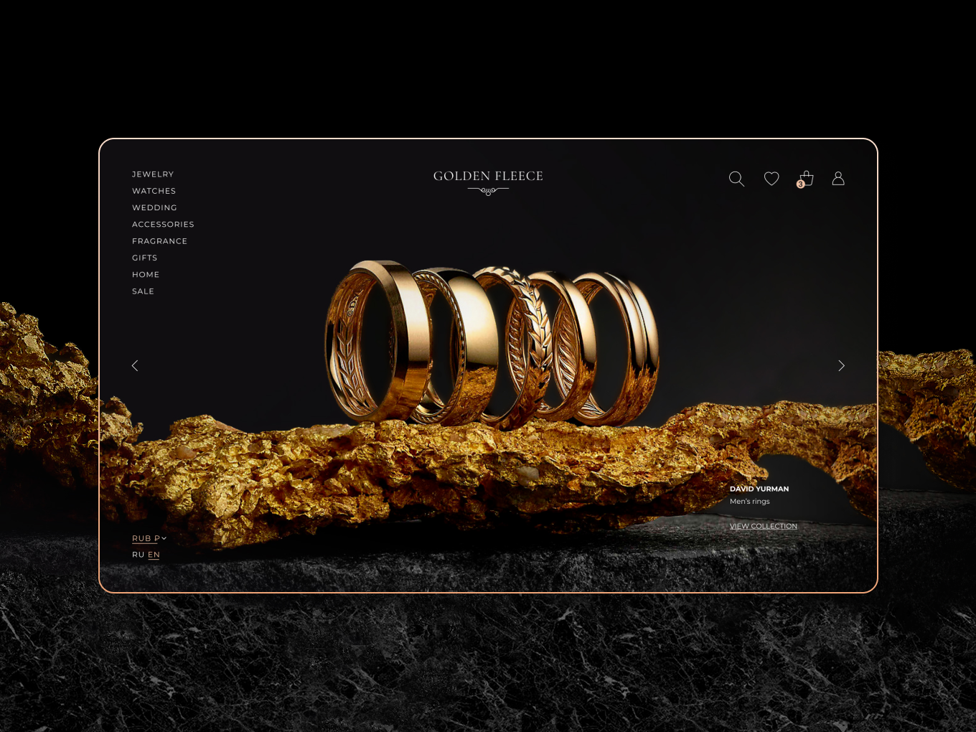This screenshot has width=976, height=732.
Task: Expand the RUB currency dropdown
Action: coord(149,538)
